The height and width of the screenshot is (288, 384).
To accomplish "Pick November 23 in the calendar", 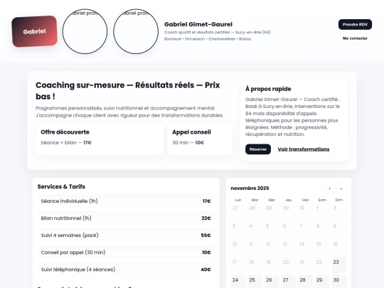I will (338, 265).
